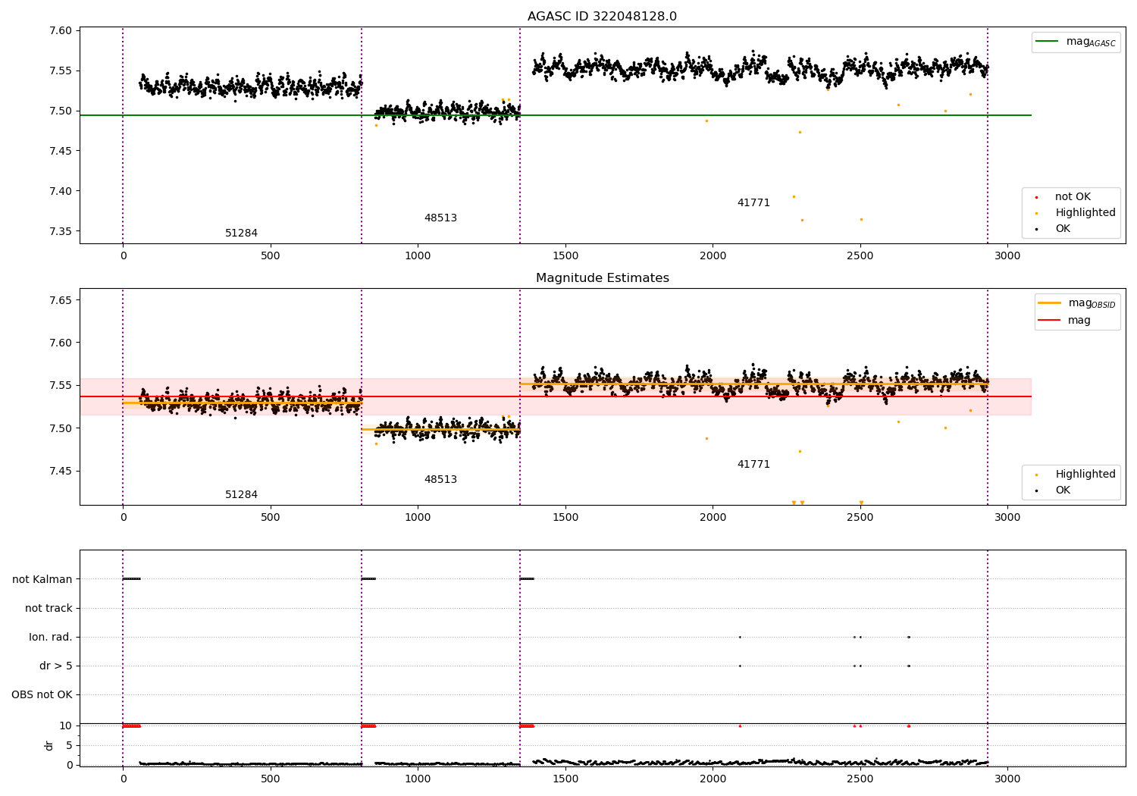The width and height of the screenshot is (1137, 796).
Task: Click the 'not Kalman' axis label
Action: tap(42, 579)
